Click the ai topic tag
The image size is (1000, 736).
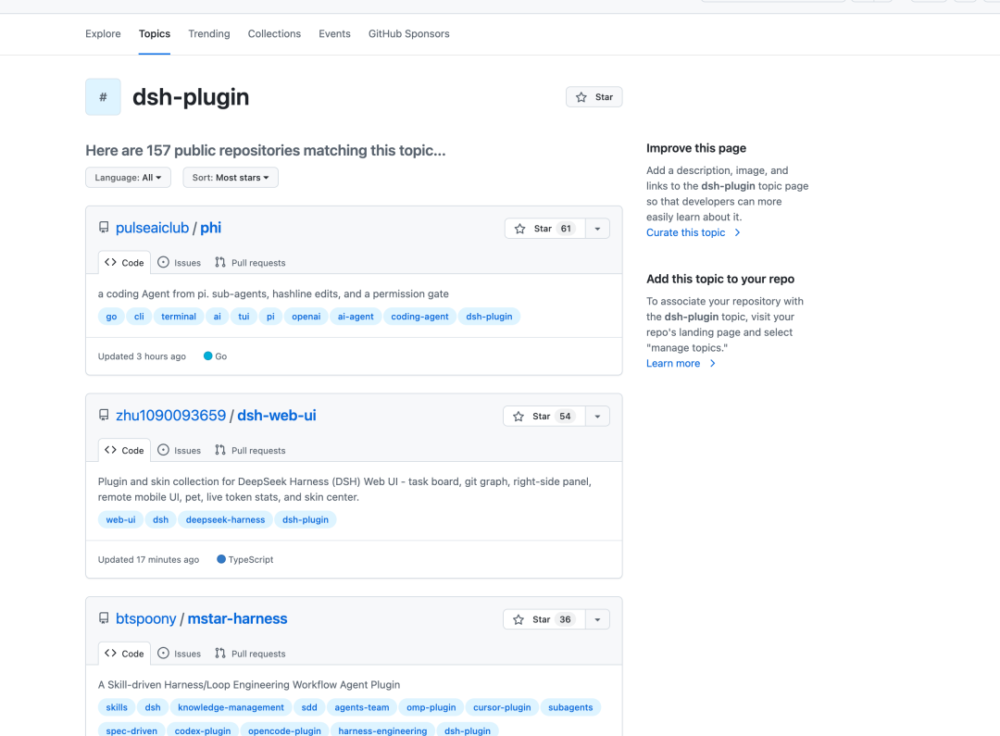click(218, 317)
